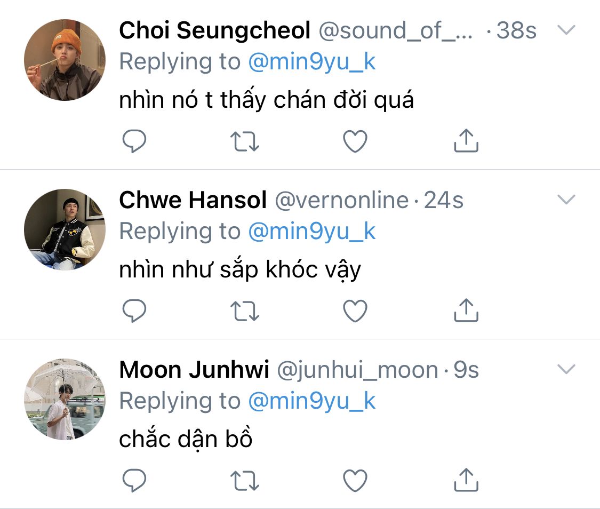Open options chevron on Choi Seungcheol's tweet
Image resolution: width=600 pixels, height=509 pixels.
566,30
